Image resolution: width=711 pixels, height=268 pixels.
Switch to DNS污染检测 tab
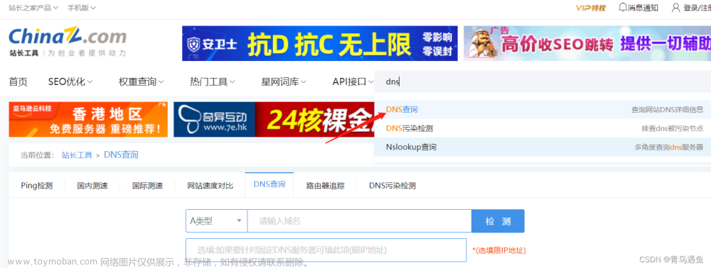pyautogui.click(x=392, y=185)
